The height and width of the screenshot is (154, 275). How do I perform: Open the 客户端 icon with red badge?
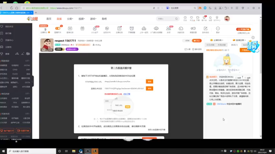[x=204, y=18]
